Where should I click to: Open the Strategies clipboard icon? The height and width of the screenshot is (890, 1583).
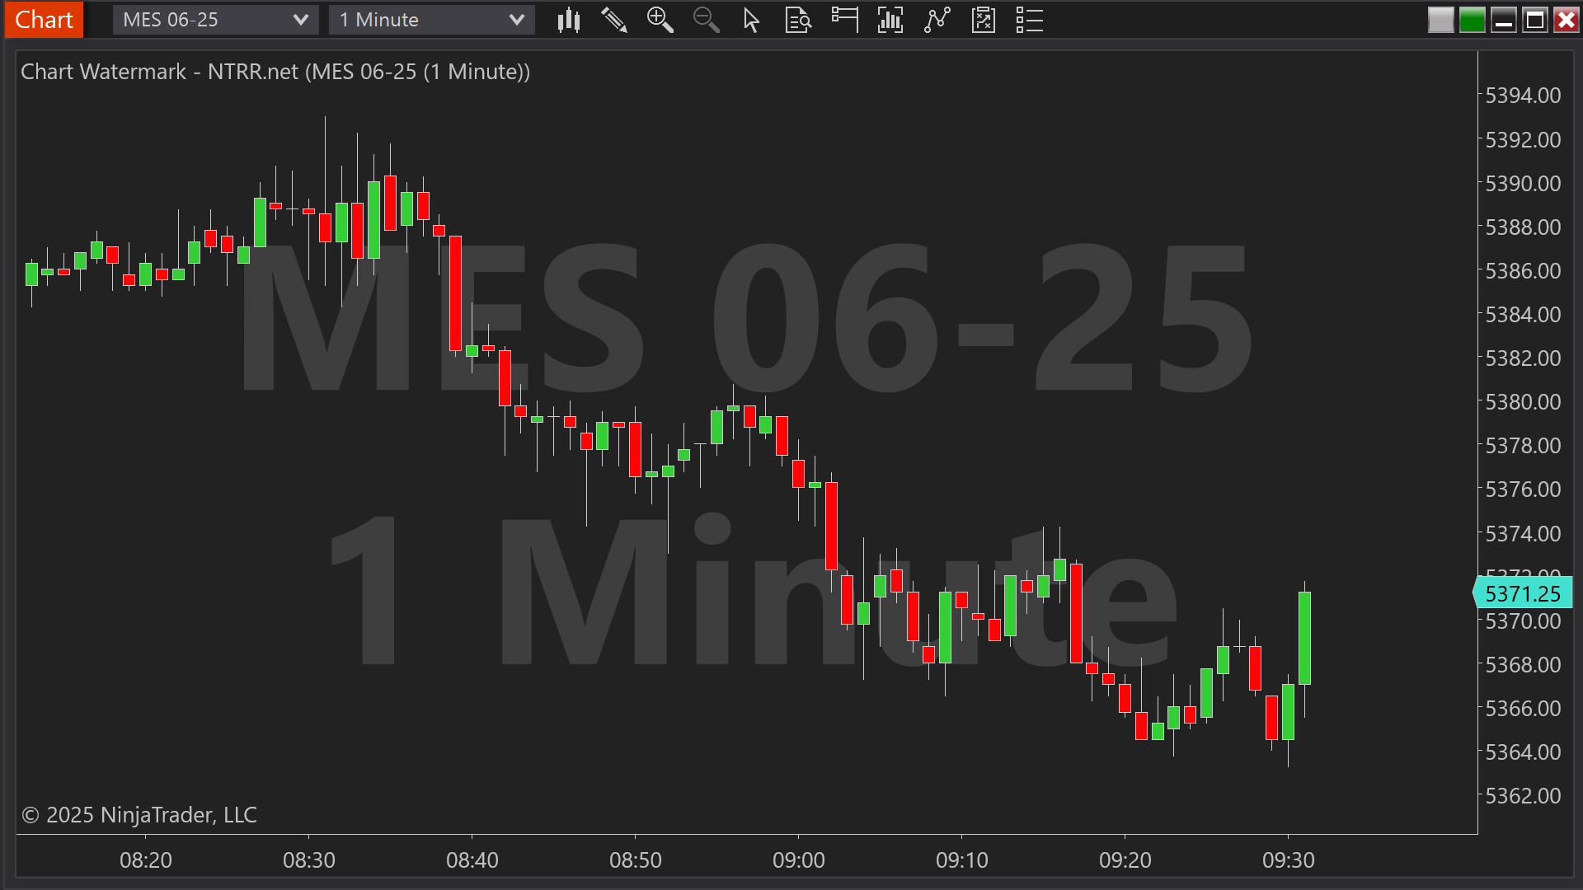click(983, 20)
